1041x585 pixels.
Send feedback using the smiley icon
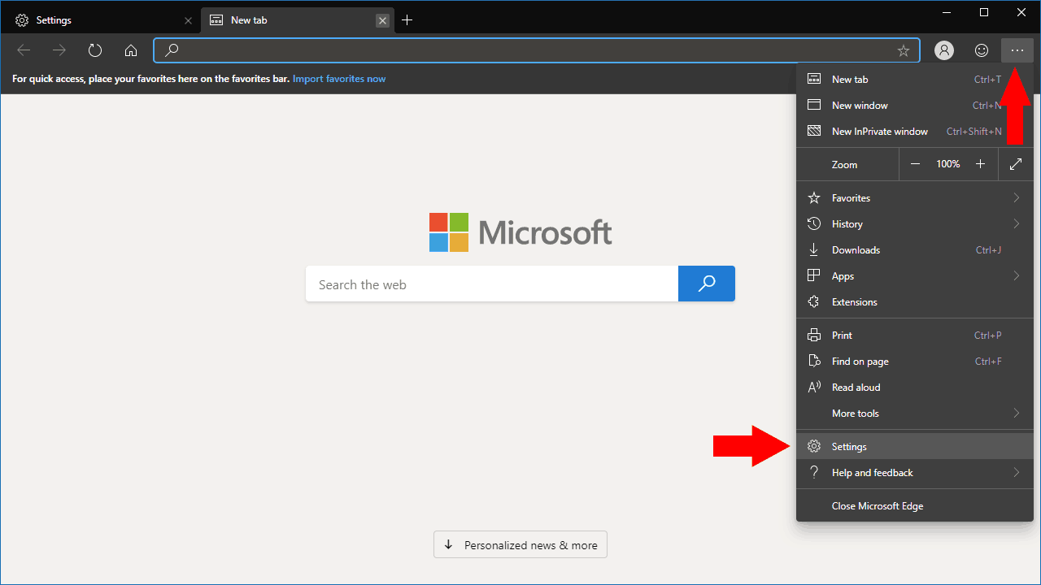982,50
